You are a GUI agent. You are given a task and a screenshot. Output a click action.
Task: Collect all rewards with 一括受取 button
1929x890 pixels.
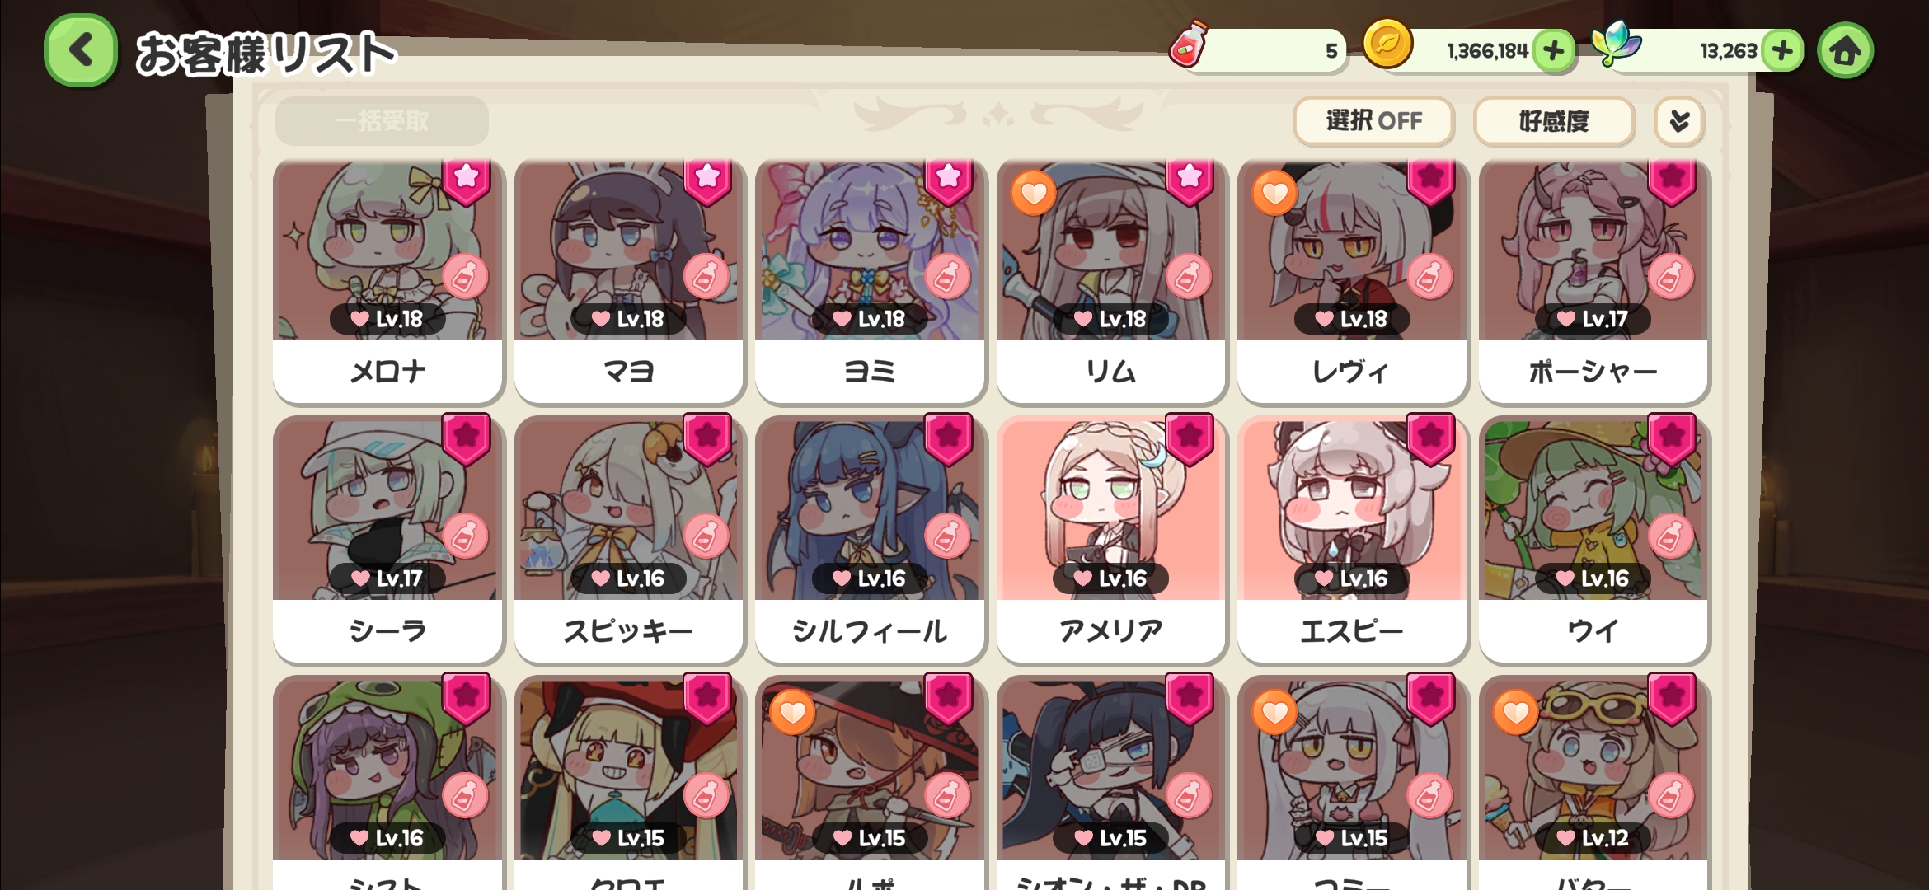coord(382,121)
